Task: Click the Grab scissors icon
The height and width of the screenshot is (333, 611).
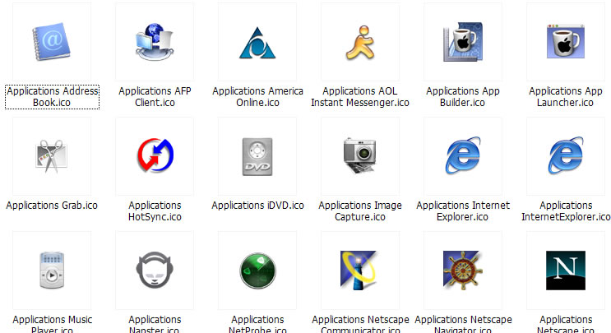Action: 52,156
